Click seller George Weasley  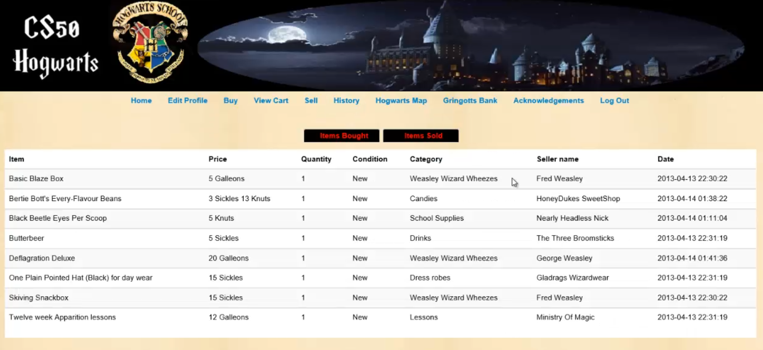[x=564, y=258]
